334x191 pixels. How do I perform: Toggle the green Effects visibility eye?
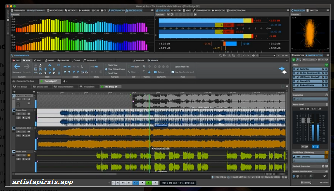[x=326, y=65]
